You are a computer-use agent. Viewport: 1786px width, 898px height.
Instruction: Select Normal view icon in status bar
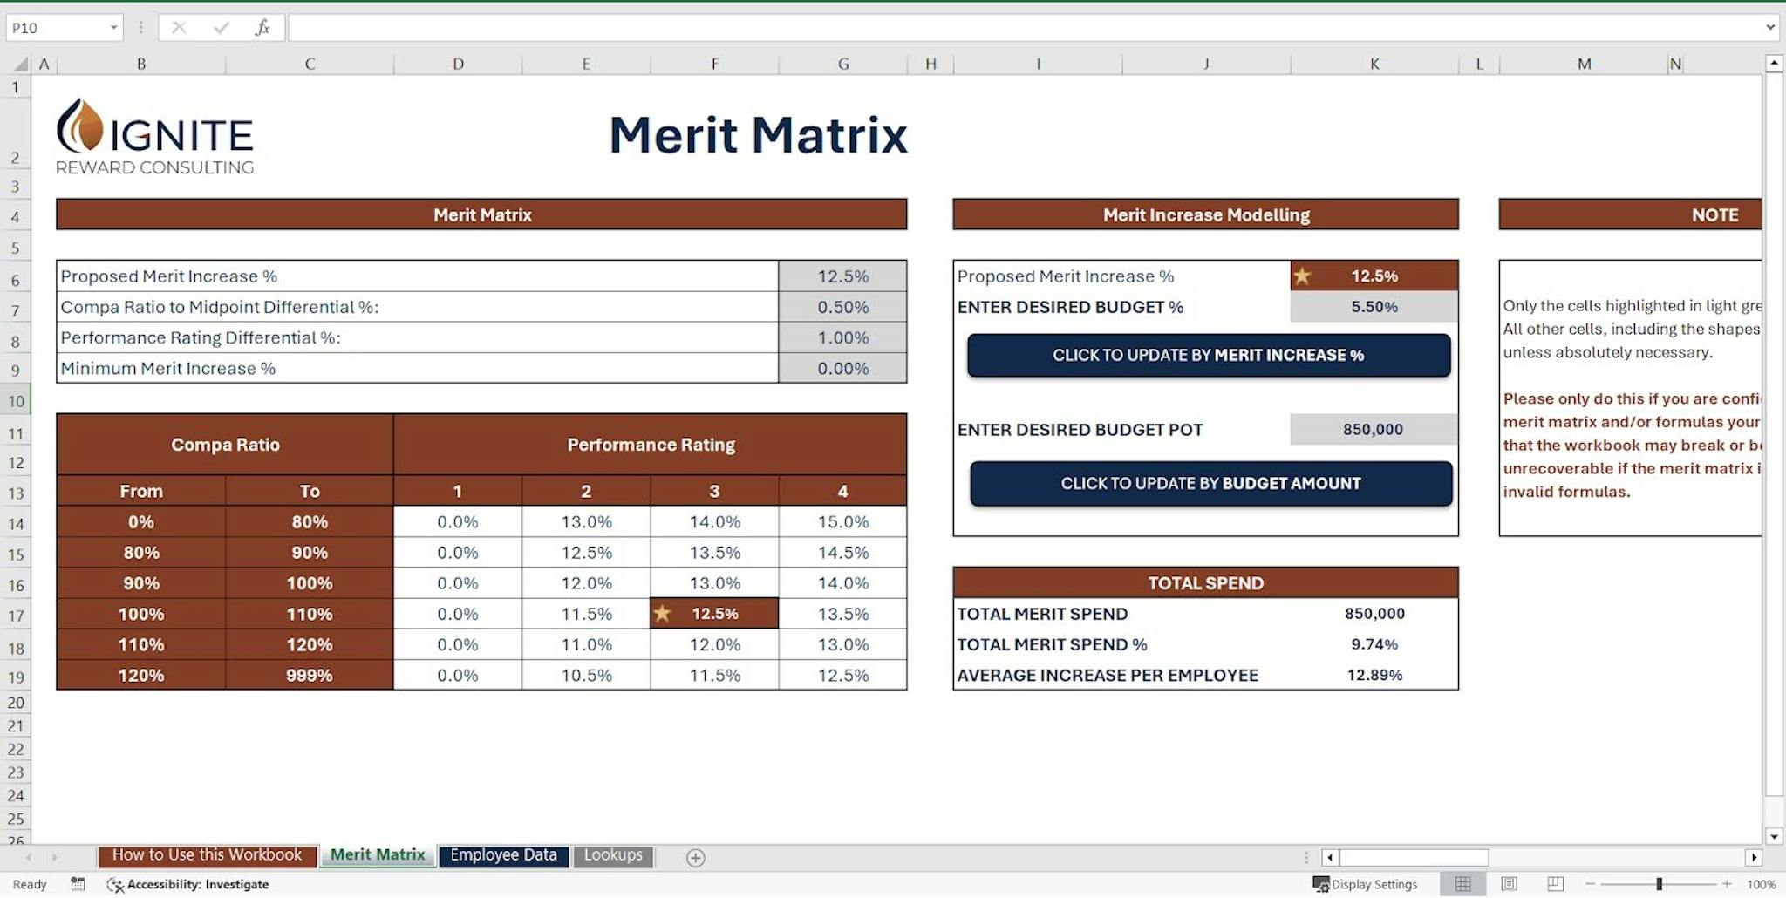[x=1463, y=883]
